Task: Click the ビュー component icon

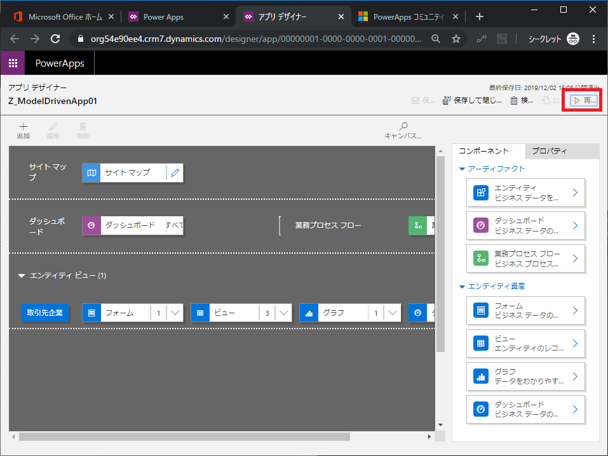Action: click(481, 343)
